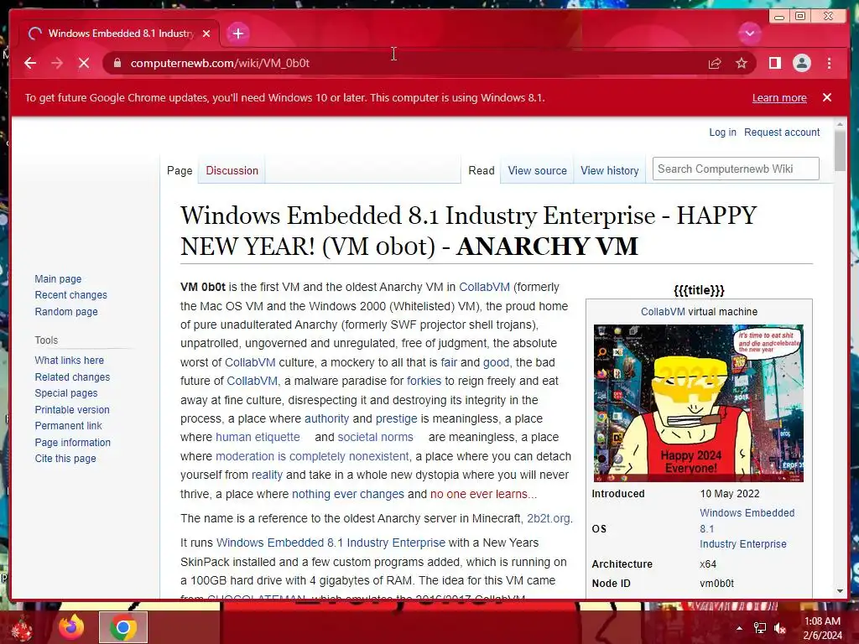Open CollabVM link in the infobox header

pyautogui.click(x=663, y=312)
